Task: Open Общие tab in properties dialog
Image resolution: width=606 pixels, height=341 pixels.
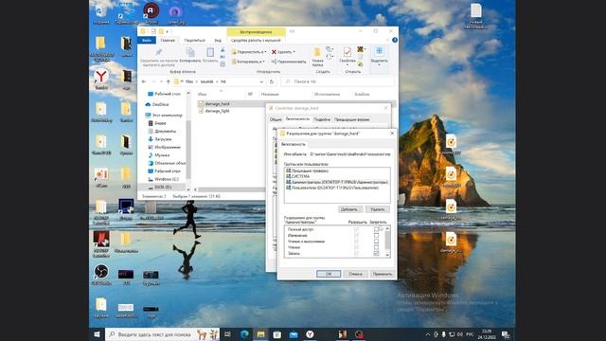Action: pyautogui.click(x=276, y=119)
